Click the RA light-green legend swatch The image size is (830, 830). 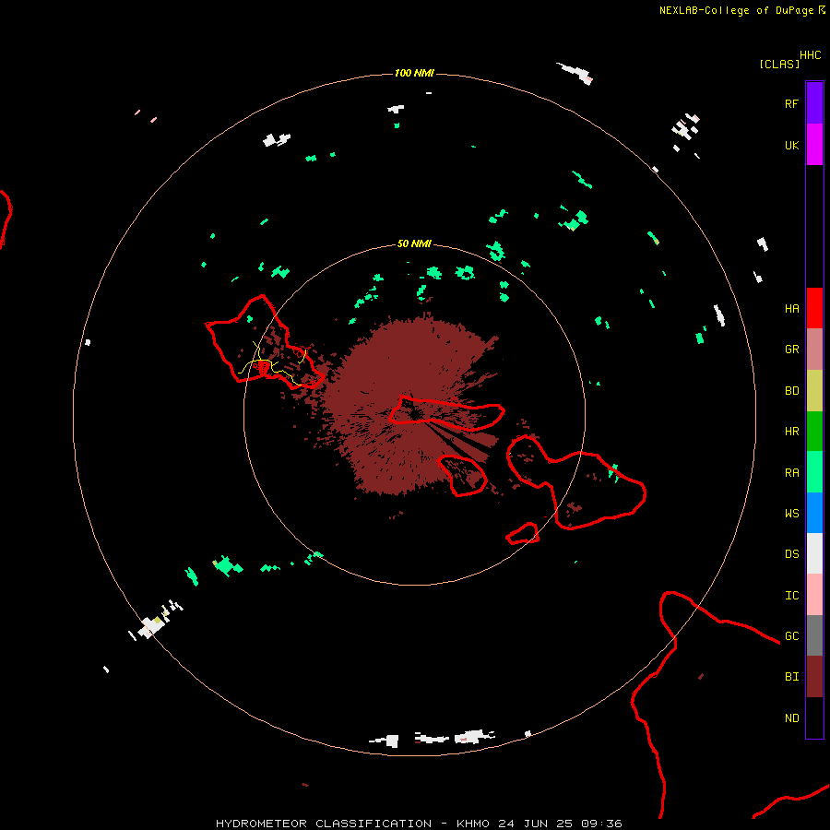pyautogui.click(x=814, y=472)
